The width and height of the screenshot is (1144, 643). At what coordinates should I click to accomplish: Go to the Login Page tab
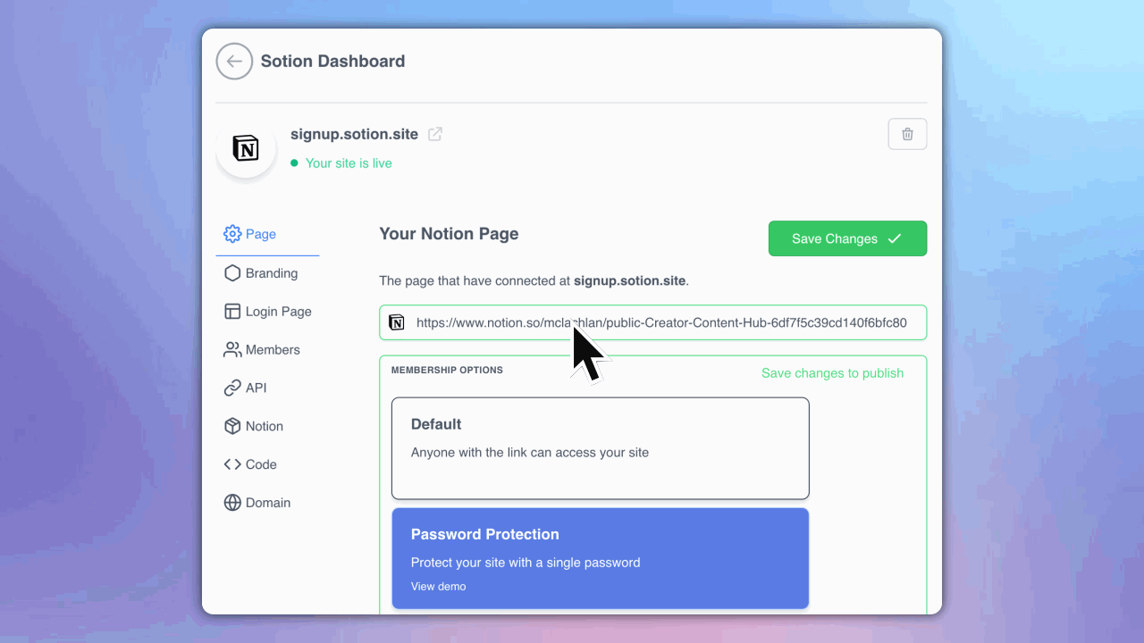[267, 312]
